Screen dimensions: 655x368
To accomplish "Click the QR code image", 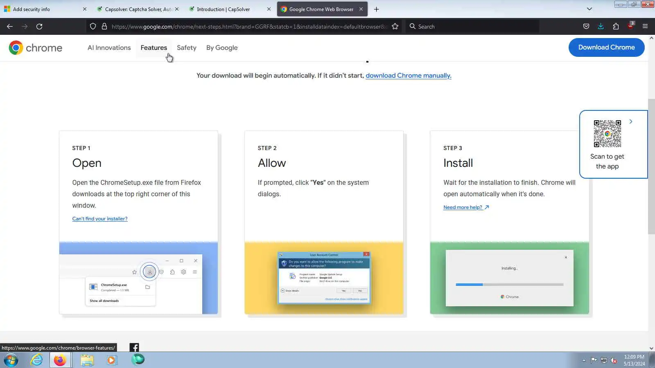I will (x=608, y=134).
